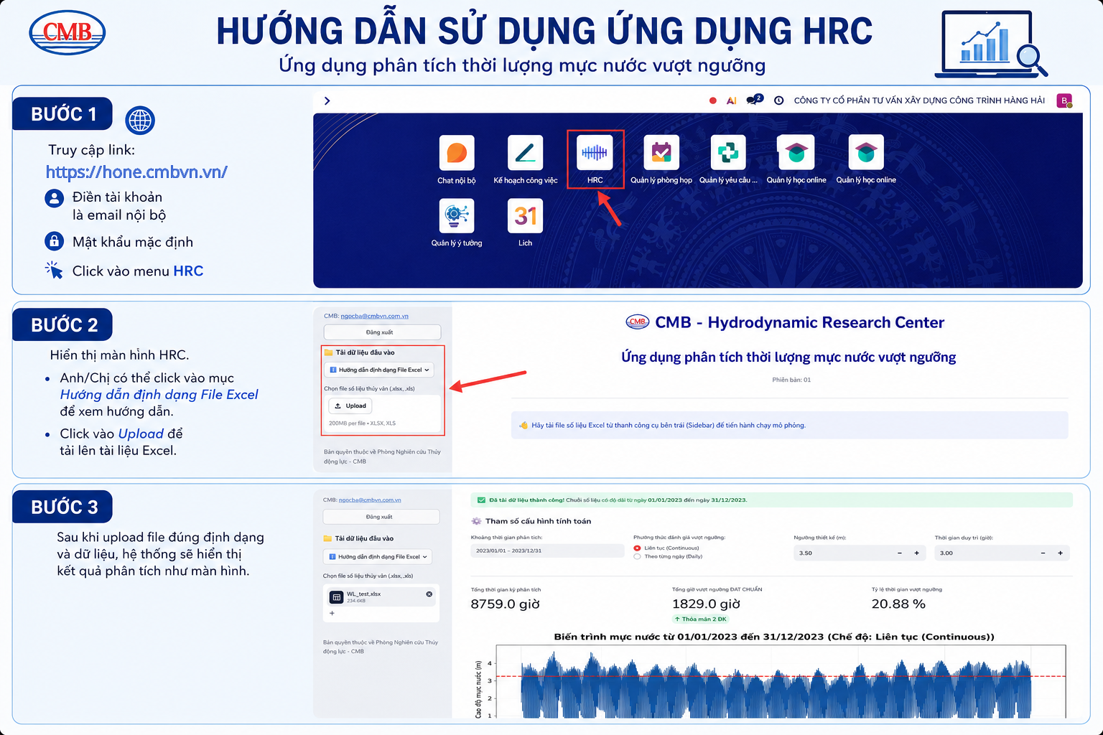Open Quản lý học online beside Quản lý yêu cầu
This screenshot has width=1103, height=735.
[x=796, y=153]
